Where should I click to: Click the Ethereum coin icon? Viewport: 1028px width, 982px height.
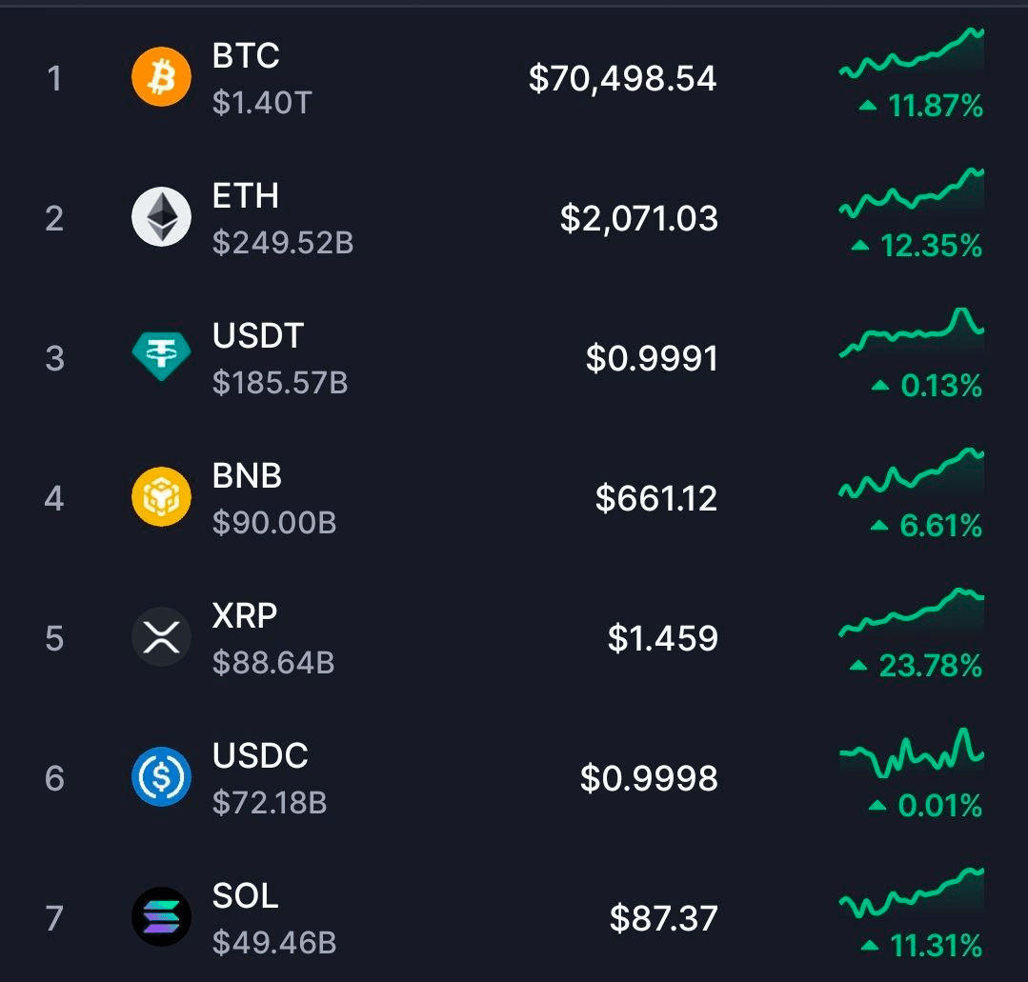coord(161,217)
